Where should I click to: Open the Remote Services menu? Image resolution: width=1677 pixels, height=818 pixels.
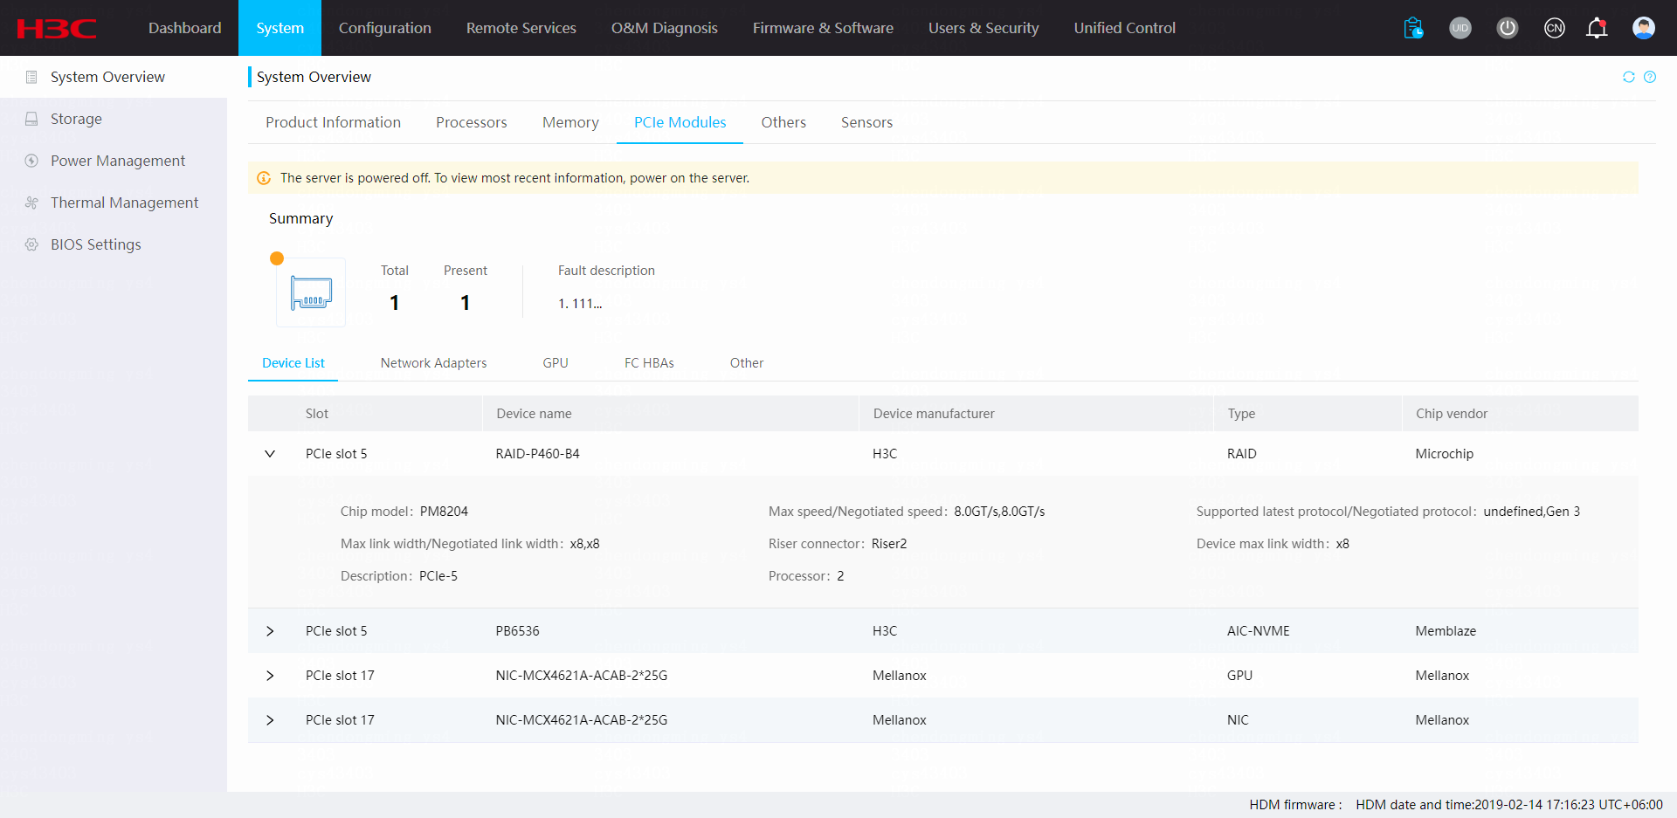(x=521, y=28)
